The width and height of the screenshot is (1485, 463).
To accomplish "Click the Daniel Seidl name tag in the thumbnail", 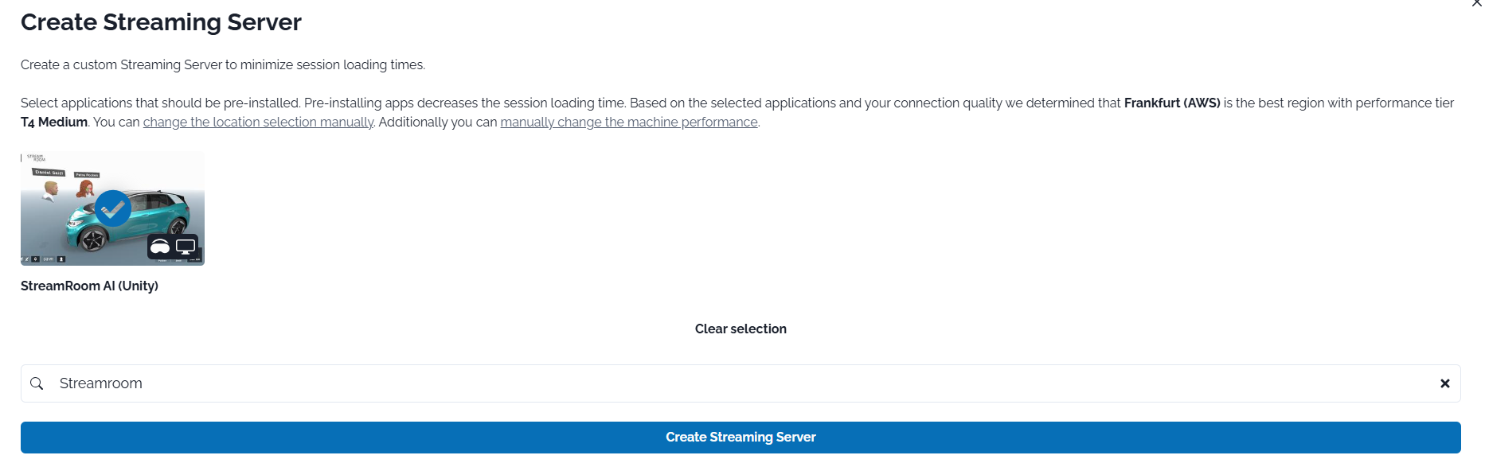I will pos(49,172).
